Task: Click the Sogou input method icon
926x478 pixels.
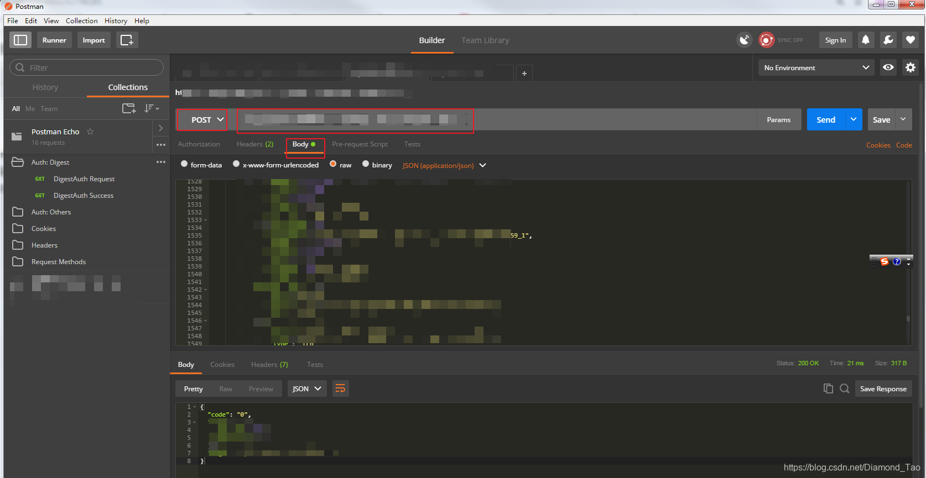Action: coord(884,261)
